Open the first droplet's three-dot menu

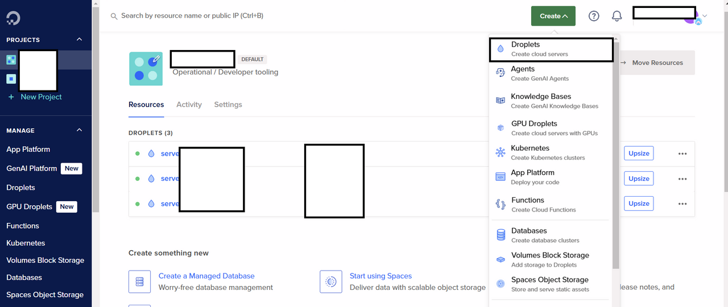pyautogui.click(x=682, y=153)
